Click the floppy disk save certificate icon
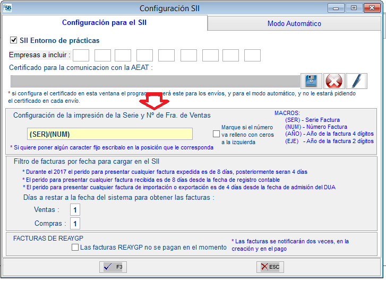The image size is (386, 283). coord(311,81)
